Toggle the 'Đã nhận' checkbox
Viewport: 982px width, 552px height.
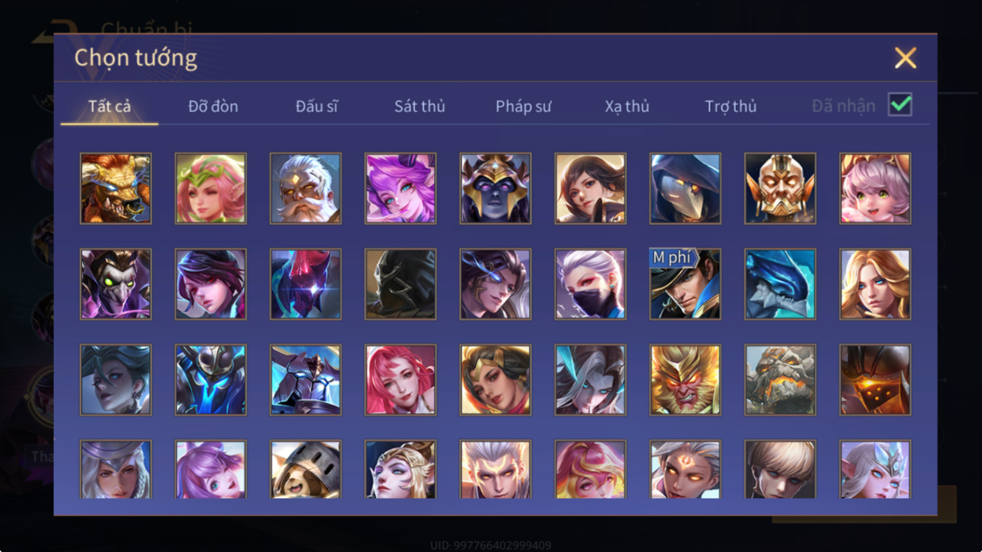900,104
